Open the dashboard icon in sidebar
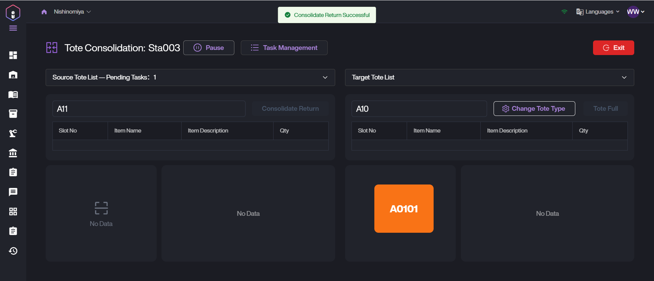654x281 pixels. pyautogui.click(x=13, y=55)
